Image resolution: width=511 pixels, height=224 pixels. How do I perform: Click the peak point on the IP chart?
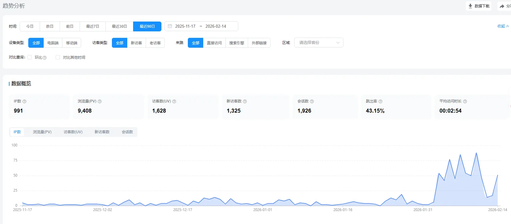(477, 153)
